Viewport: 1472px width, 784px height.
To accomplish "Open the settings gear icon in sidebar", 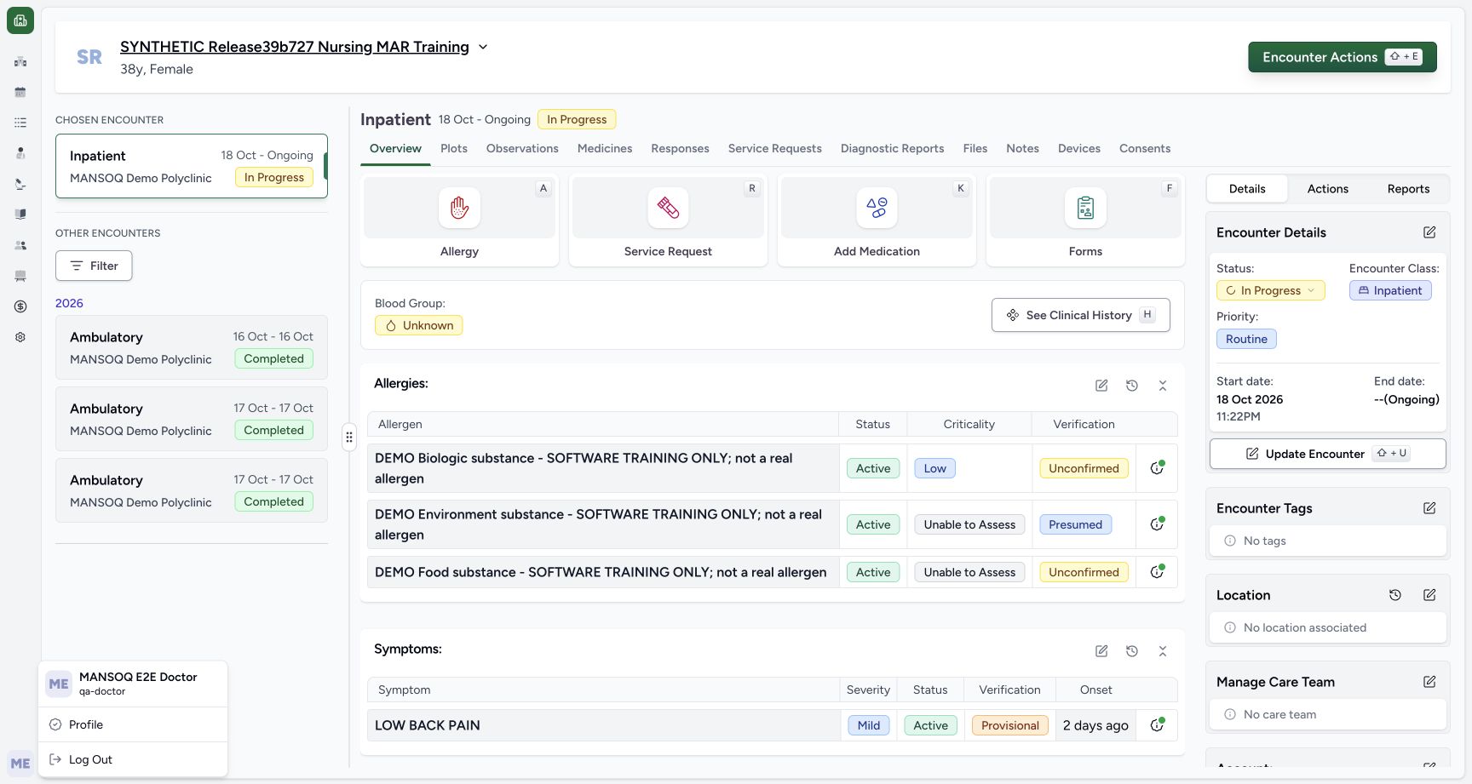I will point(20,337).
